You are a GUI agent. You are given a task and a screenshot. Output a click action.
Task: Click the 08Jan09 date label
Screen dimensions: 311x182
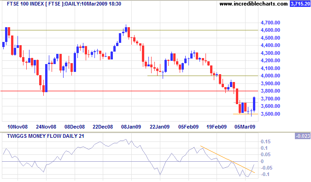[131, 127]
